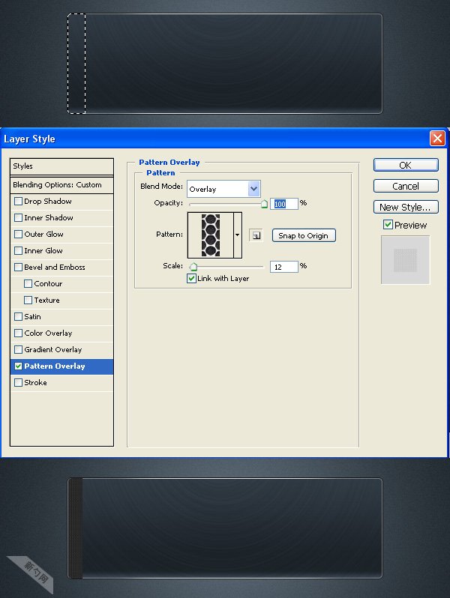The image size is (450, 598).
Task: Enable the Inner Glow checkbox
Action: click(18, 250)
